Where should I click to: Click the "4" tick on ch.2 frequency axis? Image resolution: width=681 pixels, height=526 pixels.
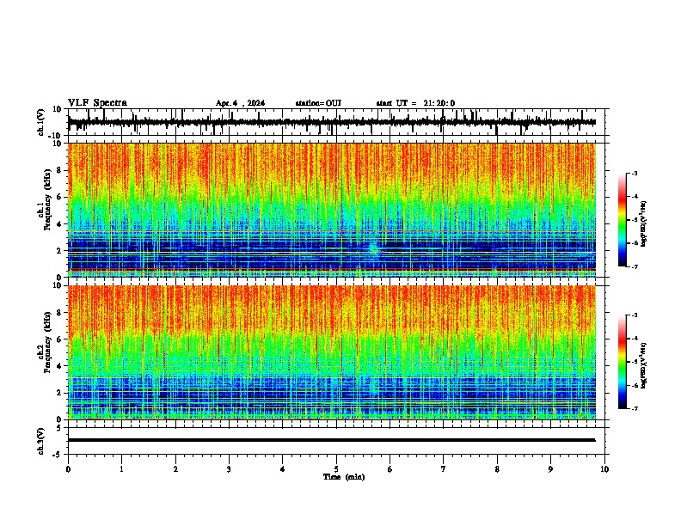[60, 366]
